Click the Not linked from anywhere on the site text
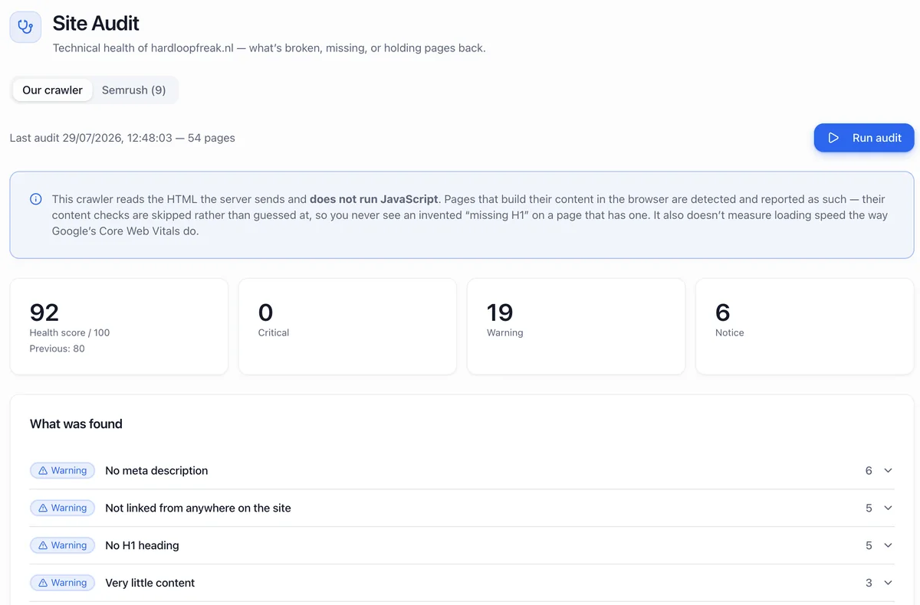920x605 pixels. click(x=198, y=509)
